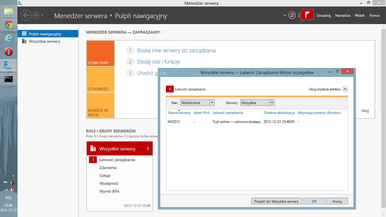386x217 pixels.
Task: Click OK in the details dialog
Action: point(314,201)
